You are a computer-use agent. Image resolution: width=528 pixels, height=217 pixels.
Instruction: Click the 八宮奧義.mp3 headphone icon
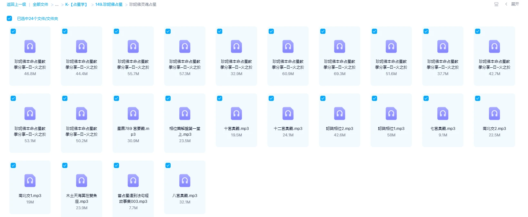[x=185, y=181]
